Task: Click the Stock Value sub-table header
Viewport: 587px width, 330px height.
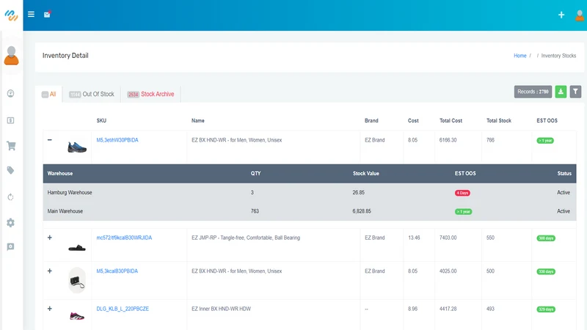Action: tap(365, 173)
